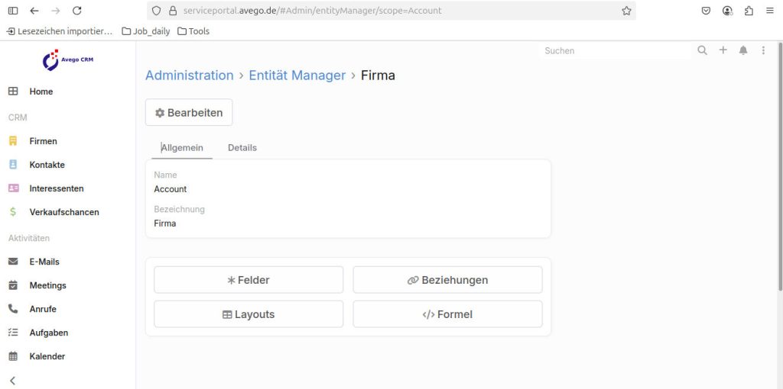Click the search magnifier icon
Screen dimensions: 783x389
point(702,50)
